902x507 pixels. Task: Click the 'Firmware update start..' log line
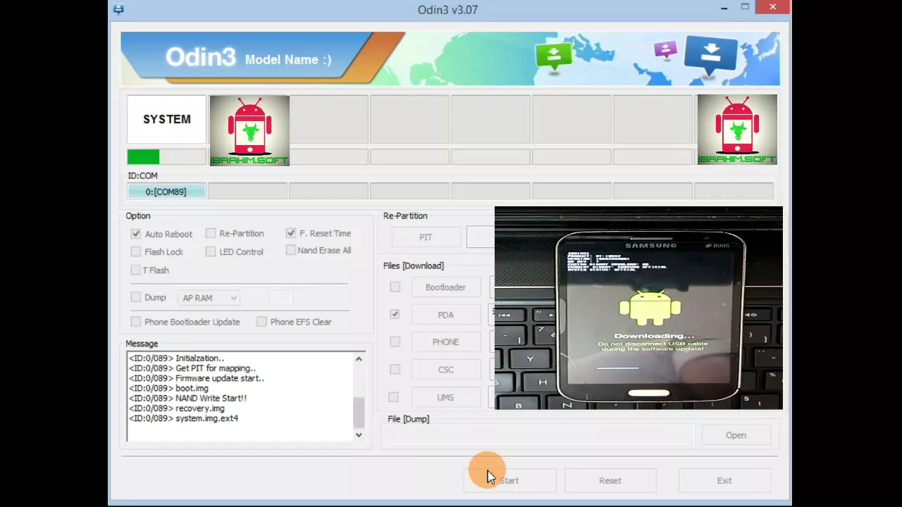click(x=197, y=378)
